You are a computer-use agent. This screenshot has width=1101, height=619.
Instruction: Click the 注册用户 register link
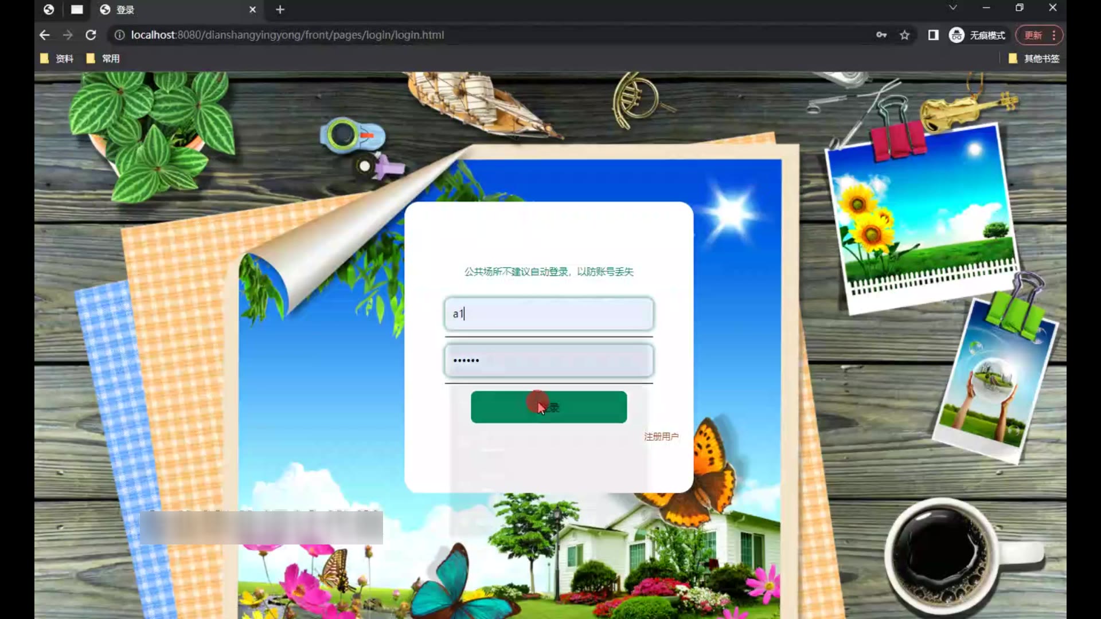[661, 437]
